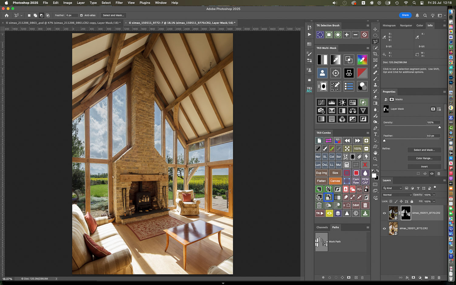
Task: Click the Curves adjustment icon in TK9 Multi-Mask
Action: point(321,102)
